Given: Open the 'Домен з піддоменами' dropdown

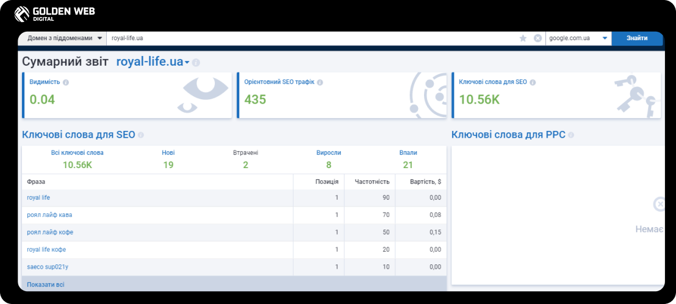Looking at the screenshot, I should [x=62, y=38].
